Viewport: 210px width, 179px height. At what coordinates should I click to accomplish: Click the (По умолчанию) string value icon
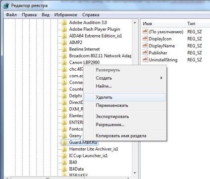tap(145, 32)
